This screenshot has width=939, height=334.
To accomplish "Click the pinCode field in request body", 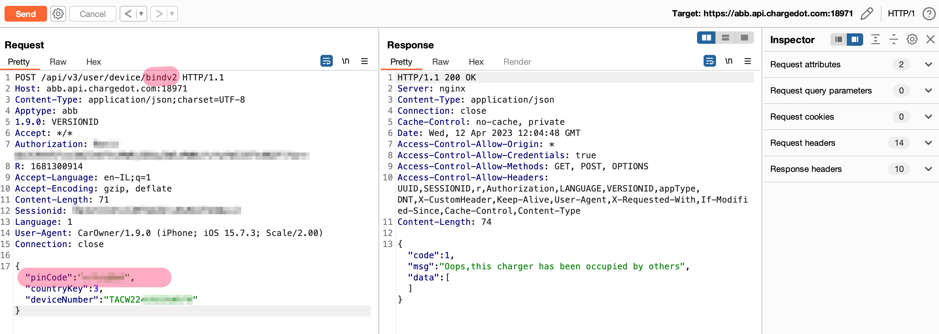I will (x=80, y=277).
